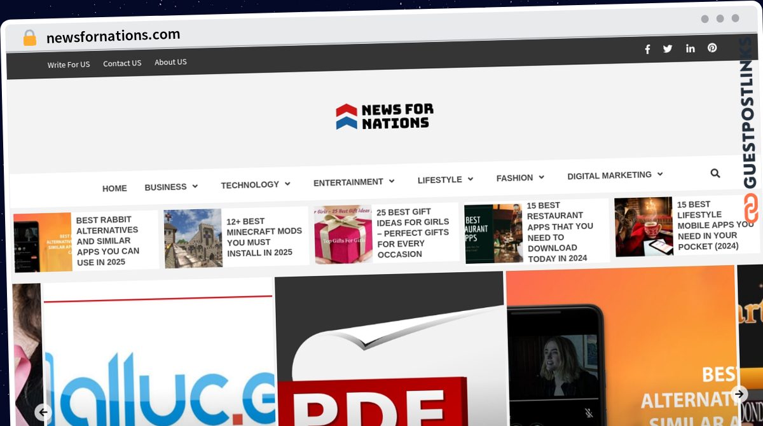Image resolution: width=763 pixels, height=426 pixels.
Task: Click the padlock icon beside the URL
Action: coord(30,38)
